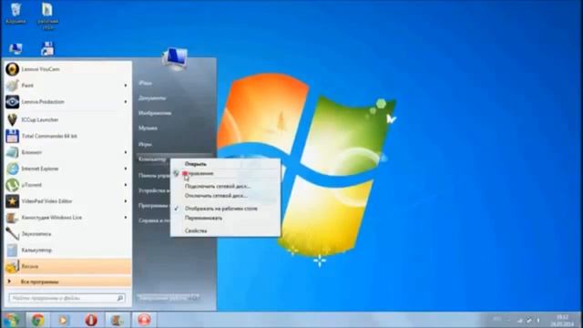Click the Start menu search field

[x=66, y=298]
